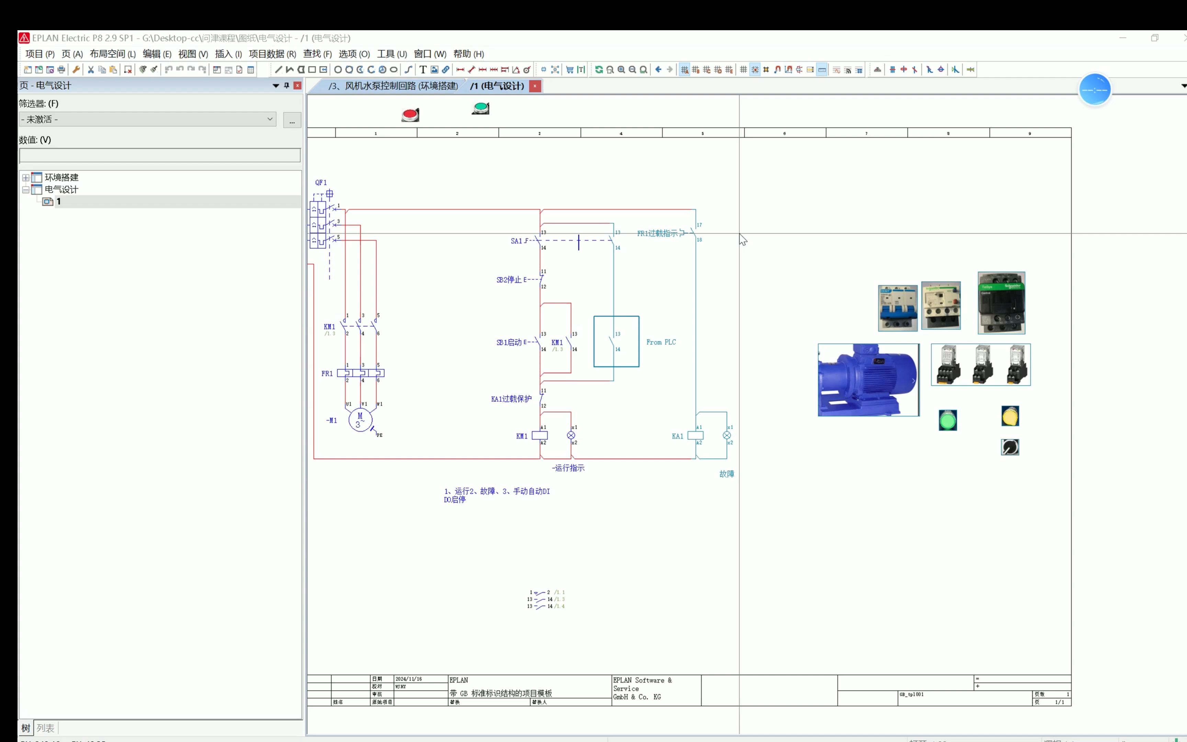Toggle Grid C in the toolbar
The height and width of the screenshot is (742, 1187).
[707, 70]
